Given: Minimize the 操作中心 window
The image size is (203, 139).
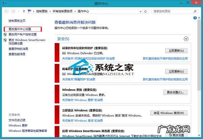Looking at the screenshot, I should 181,3.
